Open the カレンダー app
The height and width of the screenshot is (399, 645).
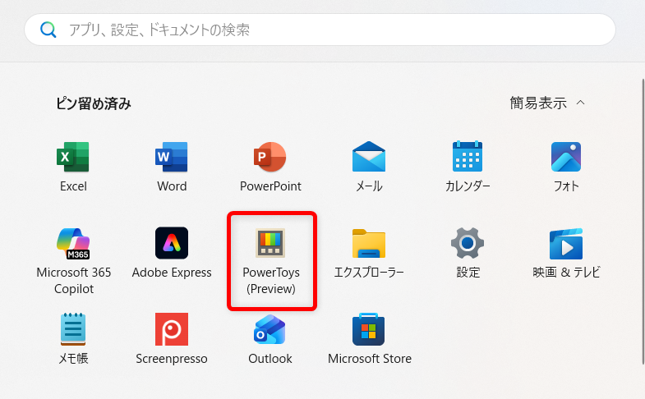468,167
